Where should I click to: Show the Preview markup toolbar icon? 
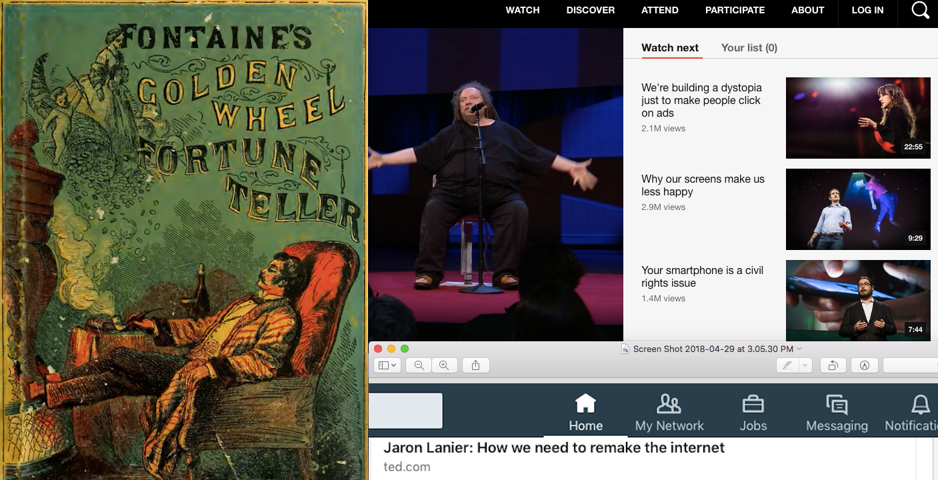pos(865,365)
